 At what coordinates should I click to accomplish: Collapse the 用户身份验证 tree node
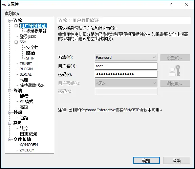(x=16, y=26)
